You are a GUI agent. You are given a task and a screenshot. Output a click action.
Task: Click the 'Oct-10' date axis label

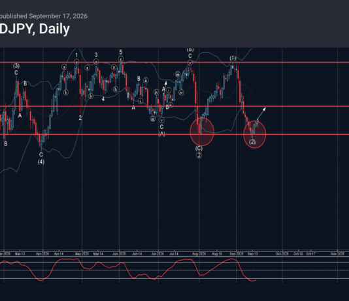pos(298,253)
